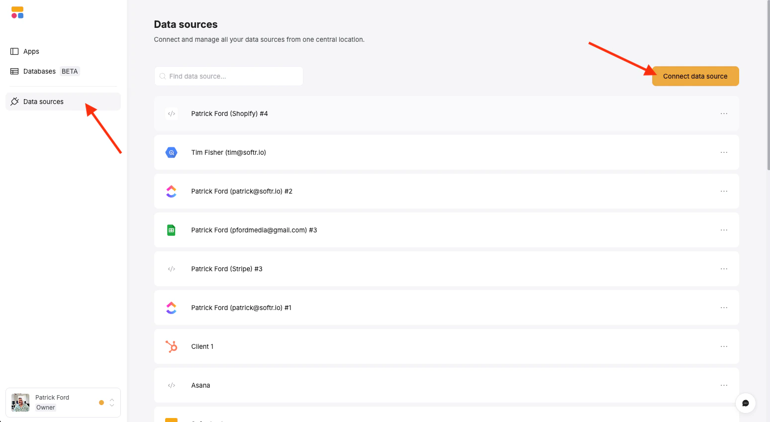770x422 pixels.
Task: Click the ClickUp icon for patrick@softr.io #2
Action: pos(171,191)
